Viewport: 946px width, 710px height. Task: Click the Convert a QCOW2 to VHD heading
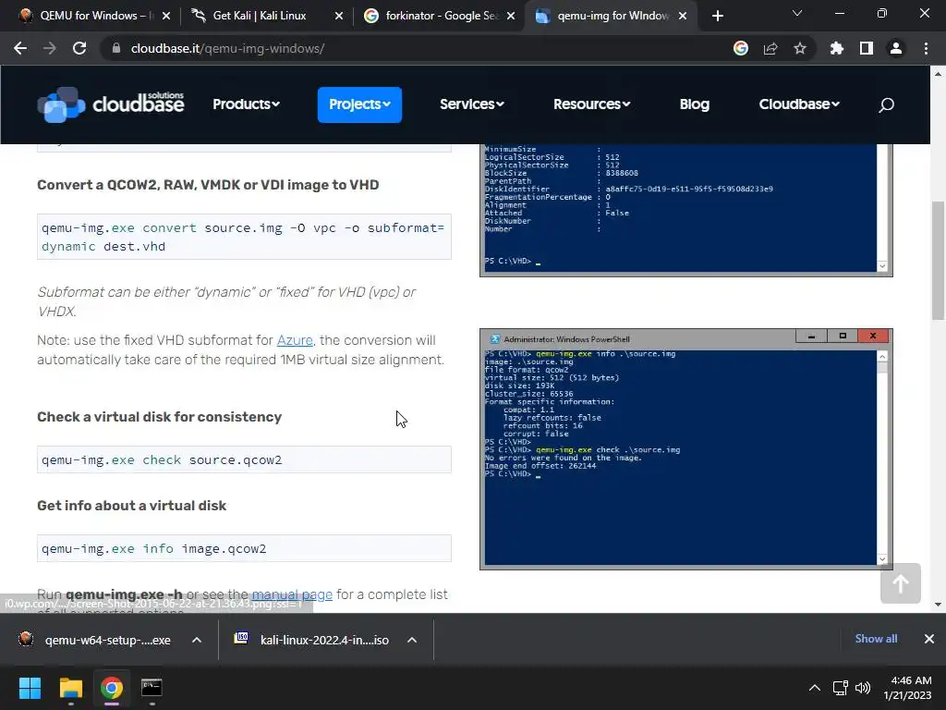(208, 185)
